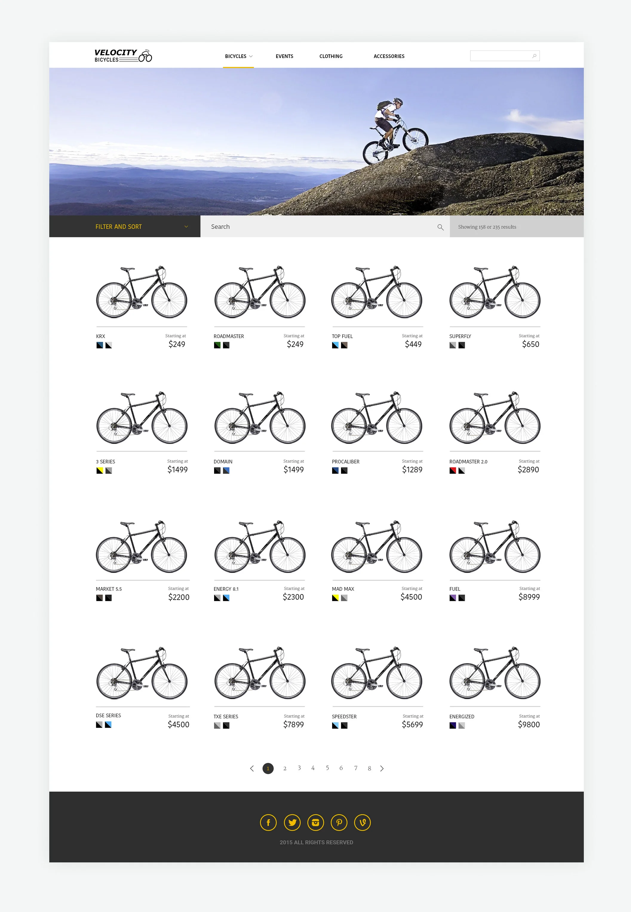This screenshot has width=631, height=912.
Task: Click the Velocity Bicycles logo
Action: [x=123, y=56]
